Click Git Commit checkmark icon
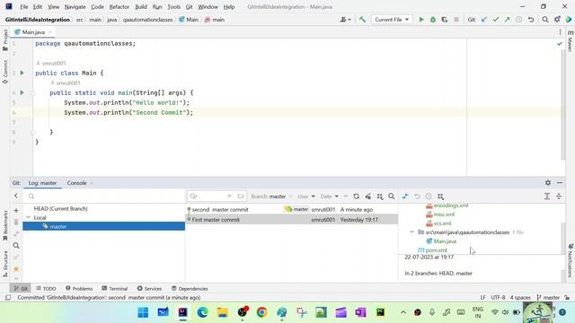Screen dimensions: 575x323 click(496, 20)
